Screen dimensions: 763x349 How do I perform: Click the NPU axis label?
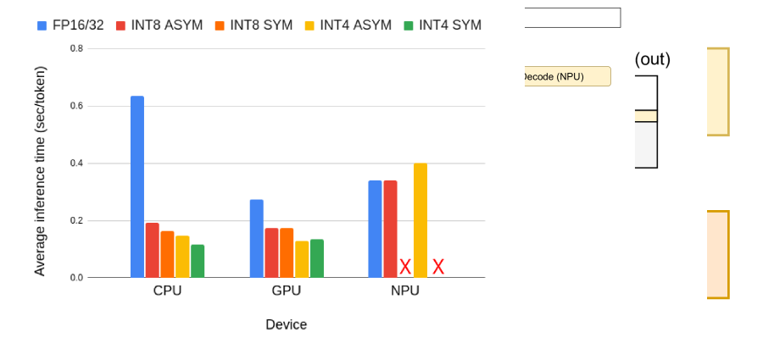coord(405,291)
